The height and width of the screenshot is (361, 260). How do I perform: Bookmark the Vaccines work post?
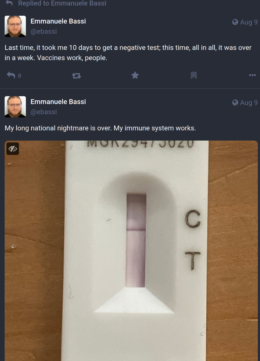194,75
